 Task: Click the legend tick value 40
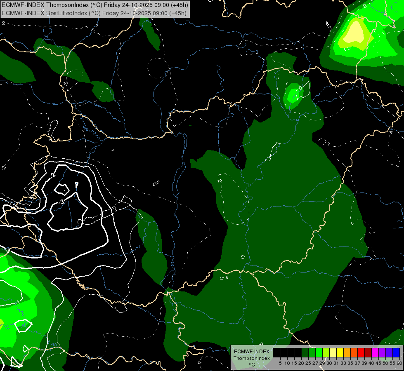[x=371, y=363]
